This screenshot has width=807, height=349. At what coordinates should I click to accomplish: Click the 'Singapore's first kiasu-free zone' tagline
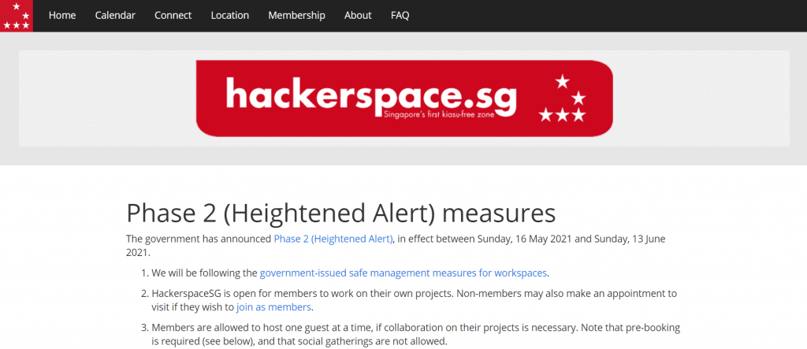(439, 114)
